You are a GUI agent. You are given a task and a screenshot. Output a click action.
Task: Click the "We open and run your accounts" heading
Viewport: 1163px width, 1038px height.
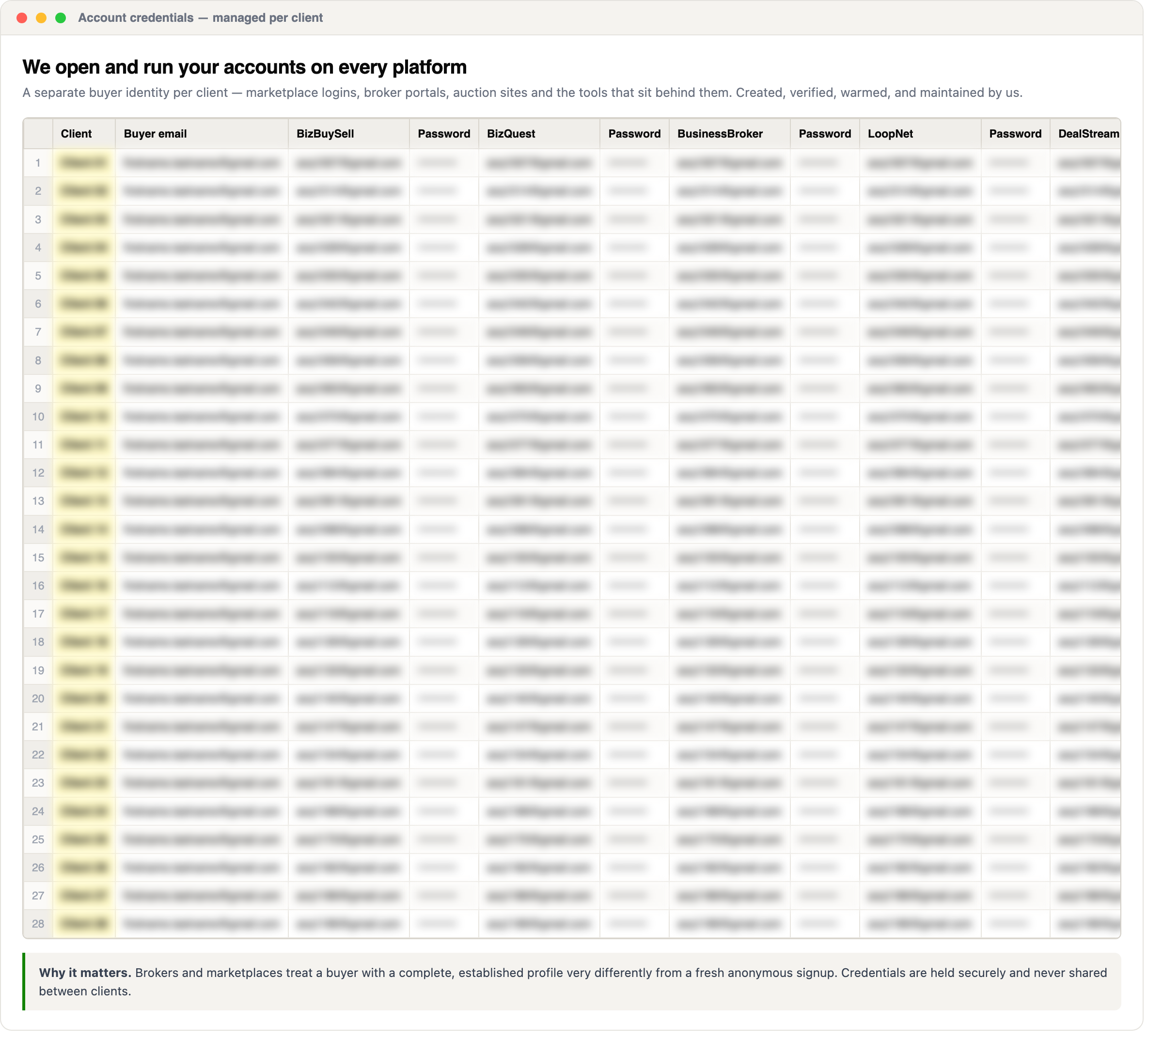pos(244,67)
